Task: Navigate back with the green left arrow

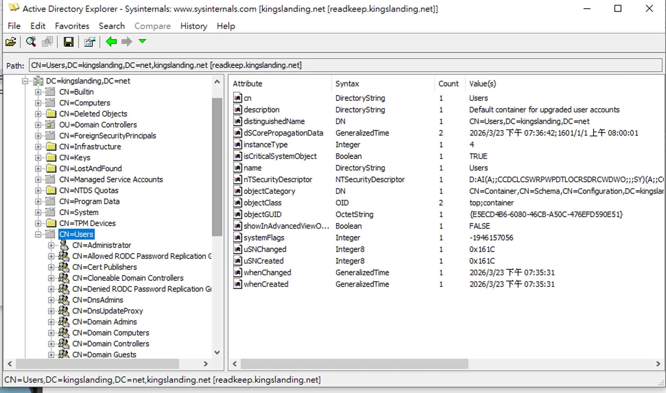Action: point(111,42)
